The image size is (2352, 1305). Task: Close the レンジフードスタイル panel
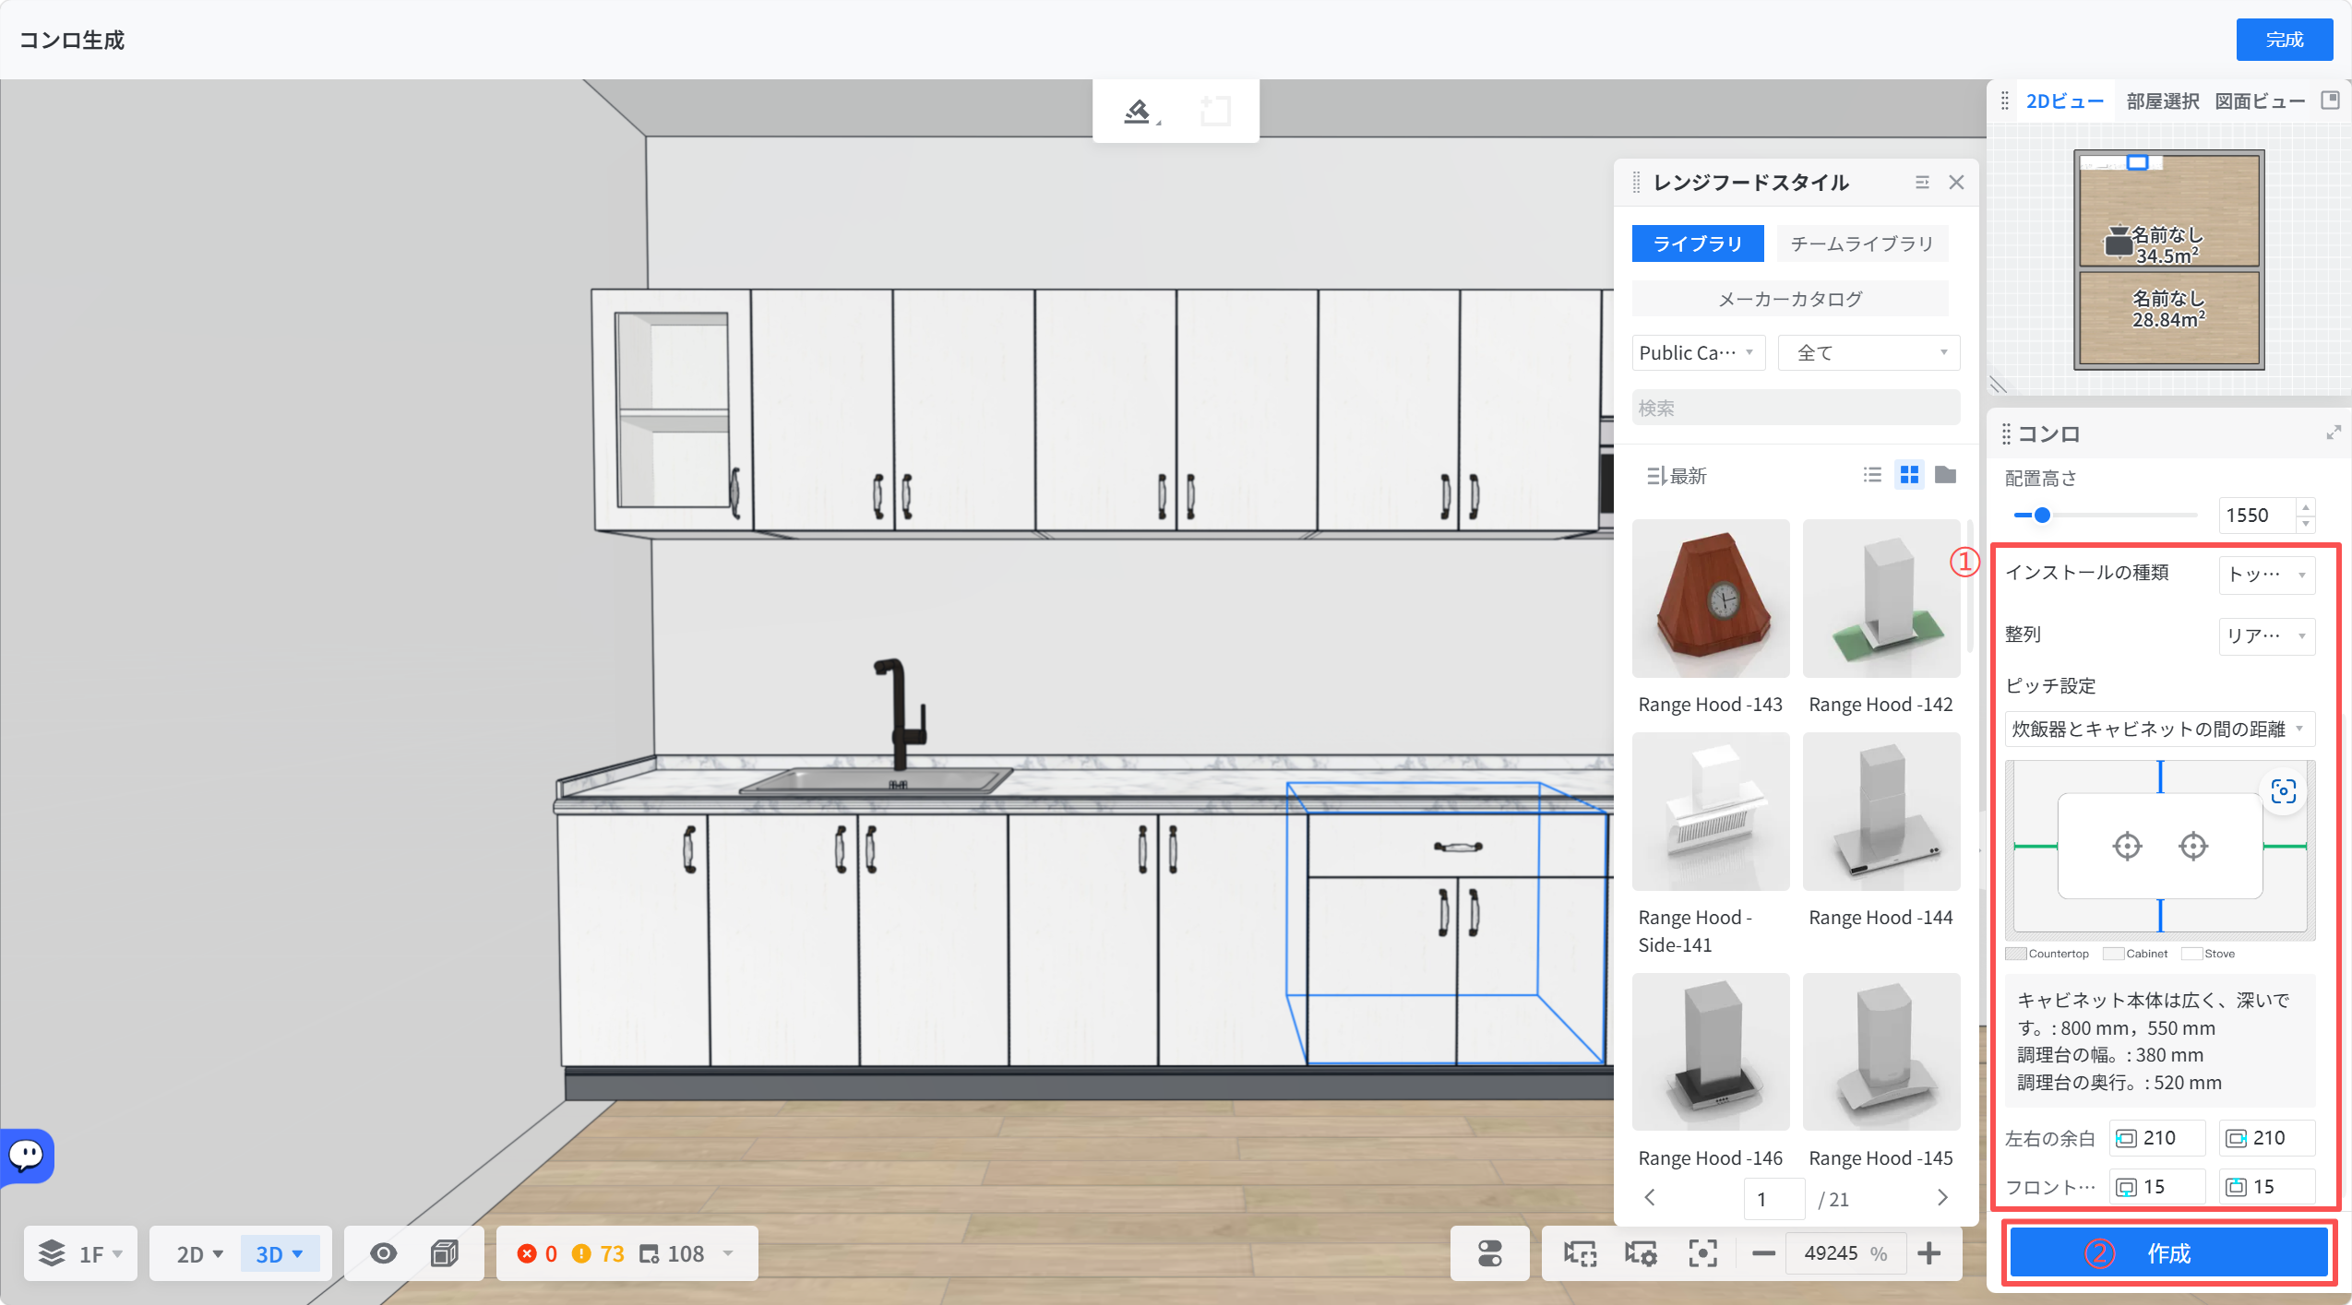coord(1956,183)
